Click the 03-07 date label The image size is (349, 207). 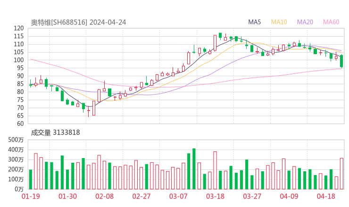pos(178,197)
